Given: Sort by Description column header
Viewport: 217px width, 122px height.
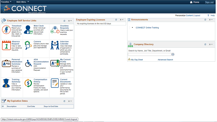Looking at the screenshot, I should pyautogui.click(x=12, y=106).
